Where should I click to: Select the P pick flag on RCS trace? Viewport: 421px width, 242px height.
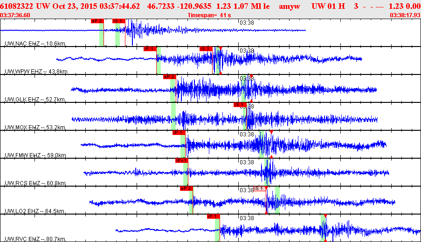tap(182, 161)
